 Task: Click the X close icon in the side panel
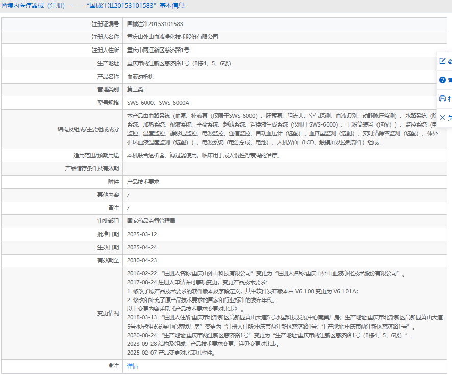[442, 118]
